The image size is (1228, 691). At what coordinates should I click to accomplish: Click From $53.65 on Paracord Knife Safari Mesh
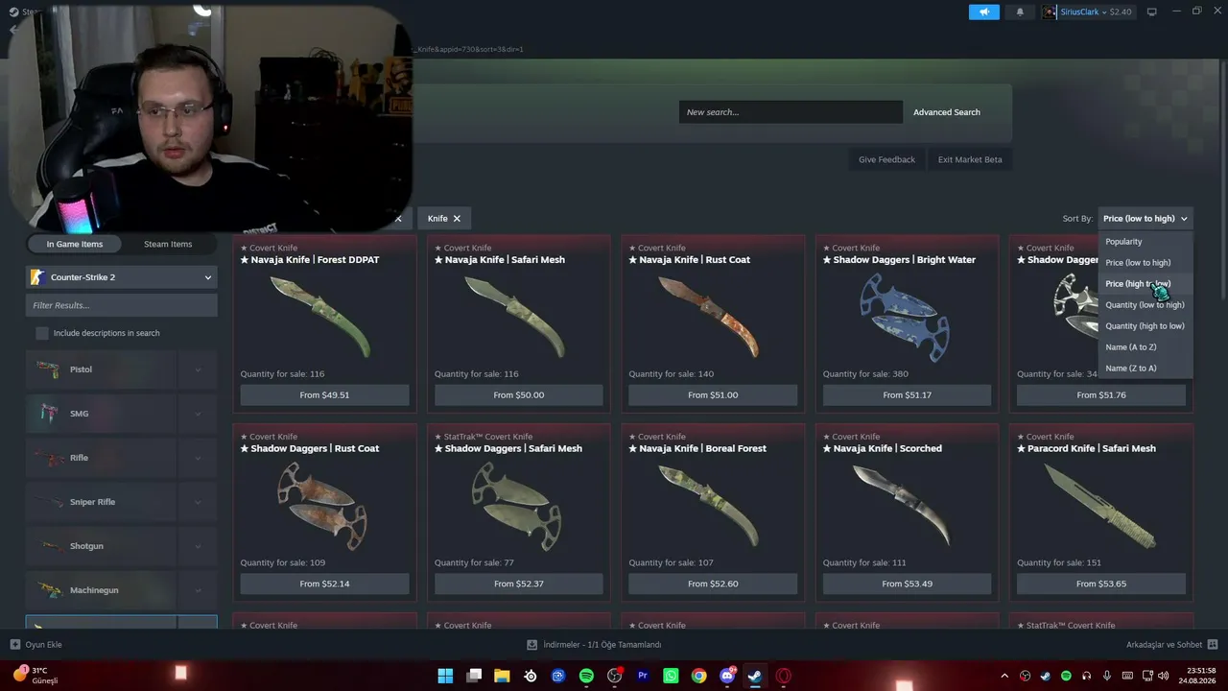(1101, 584)
